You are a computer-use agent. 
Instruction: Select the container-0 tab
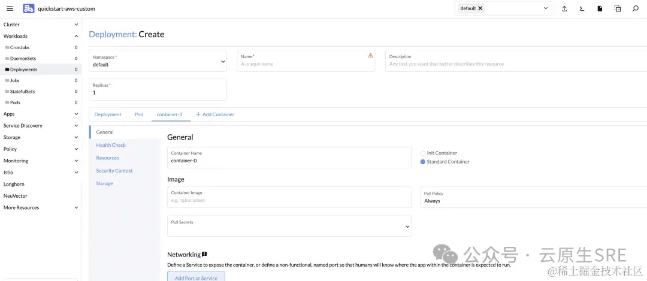point(170,114)
